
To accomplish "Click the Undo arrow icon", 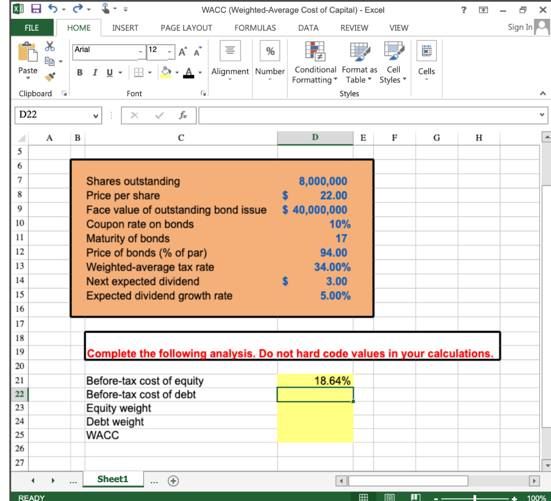I will [x=53, y=9].
